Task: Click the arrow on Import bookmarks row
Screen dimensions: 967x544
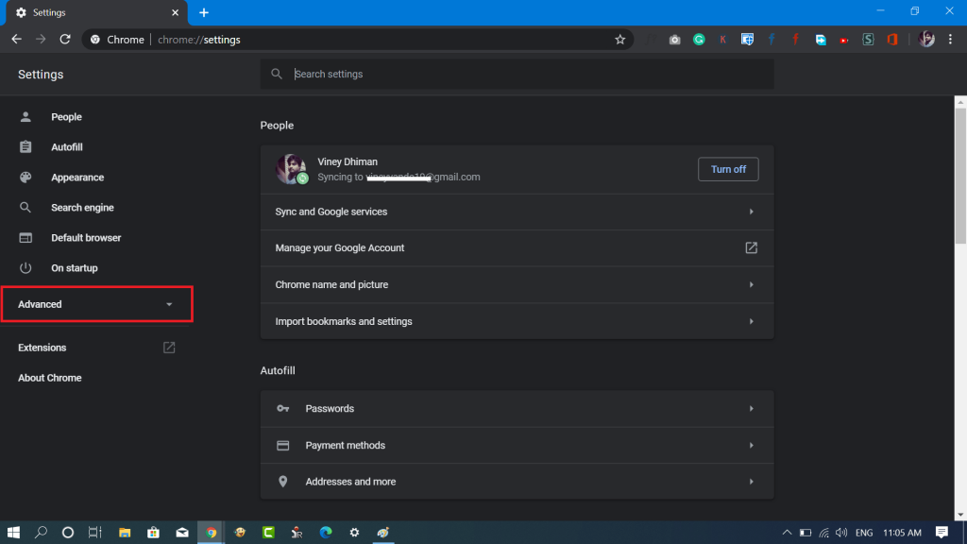Action: pyautogui.click(x=751, y=321)
